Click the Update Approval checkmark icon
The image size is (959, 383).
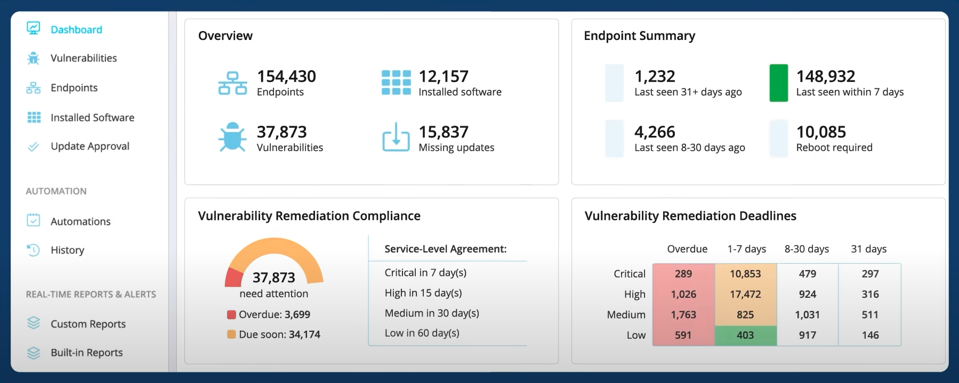coord(33,146)
